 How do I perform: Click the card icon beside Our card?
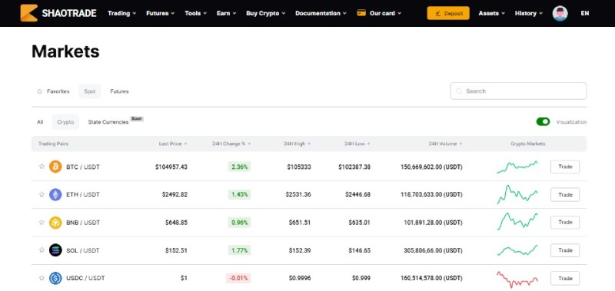[x=361, y=13]
